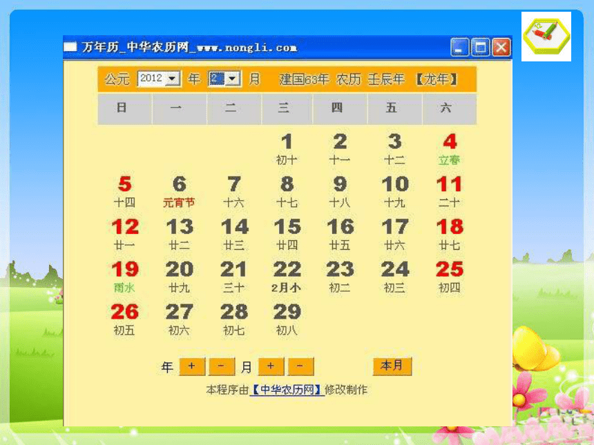Select date 16 廿五
Image resolution: width=594 pixels, height=445 pixels.
click(340, 235)
